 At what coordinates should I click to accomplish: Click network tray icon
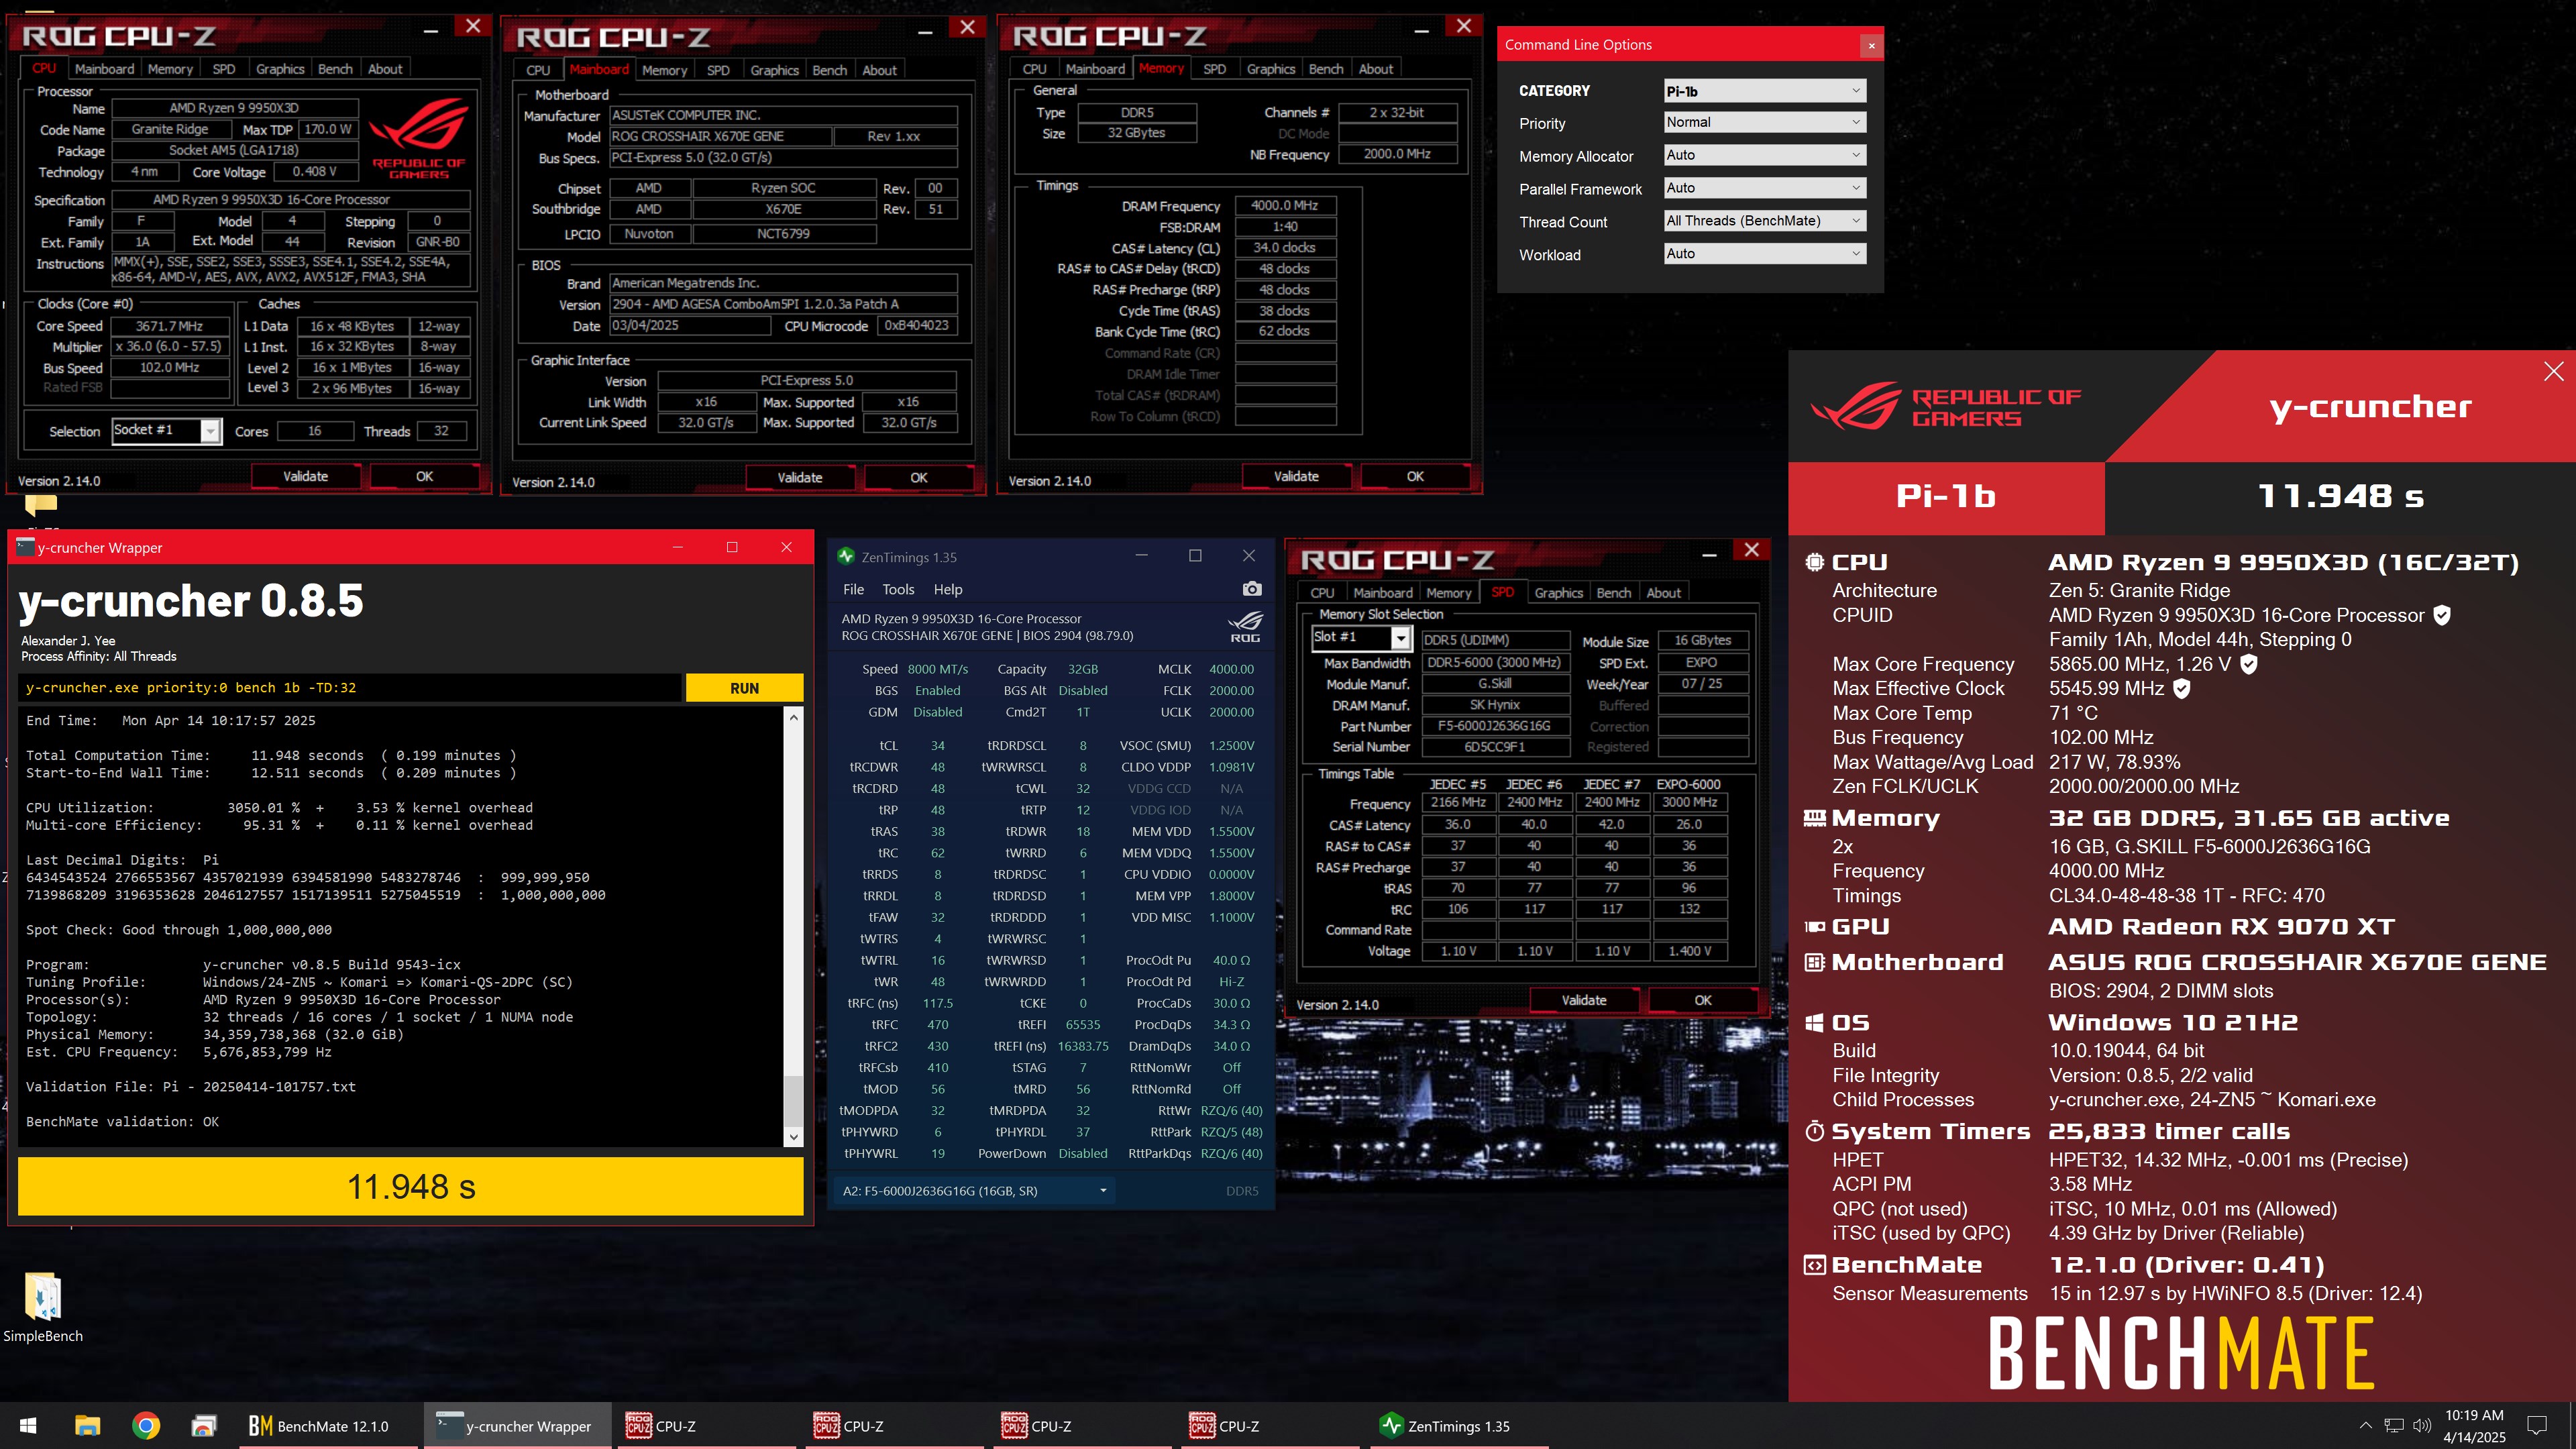point(2394,1426)
